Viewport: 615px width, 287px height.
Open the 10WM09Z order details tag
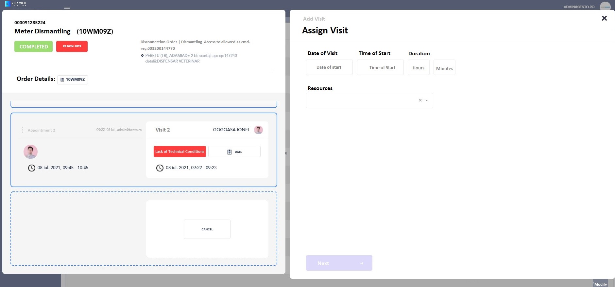(73, 80)
